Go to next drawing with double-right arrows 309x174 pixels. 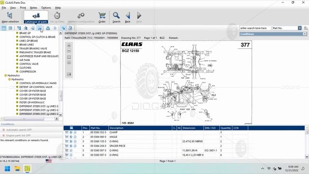click(x=40, y=28)
